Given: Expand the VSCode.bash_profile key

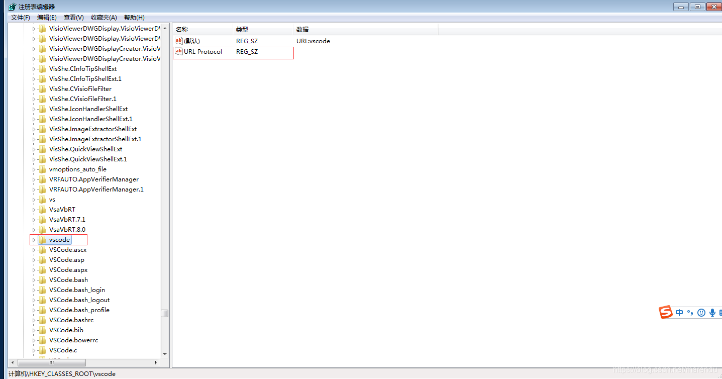Looking at the screenshot, I should (34, 310).
